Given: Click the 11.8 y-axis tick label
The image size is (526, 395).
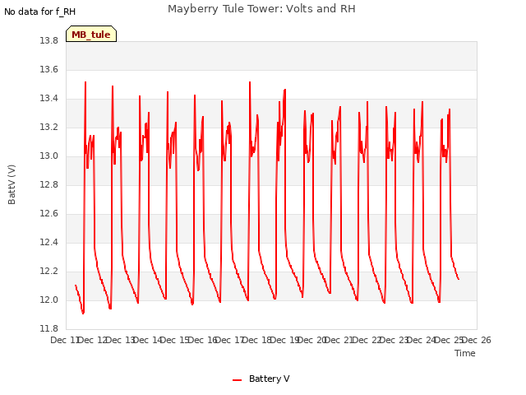Looking at the screenshot, I should coord(49,328).
